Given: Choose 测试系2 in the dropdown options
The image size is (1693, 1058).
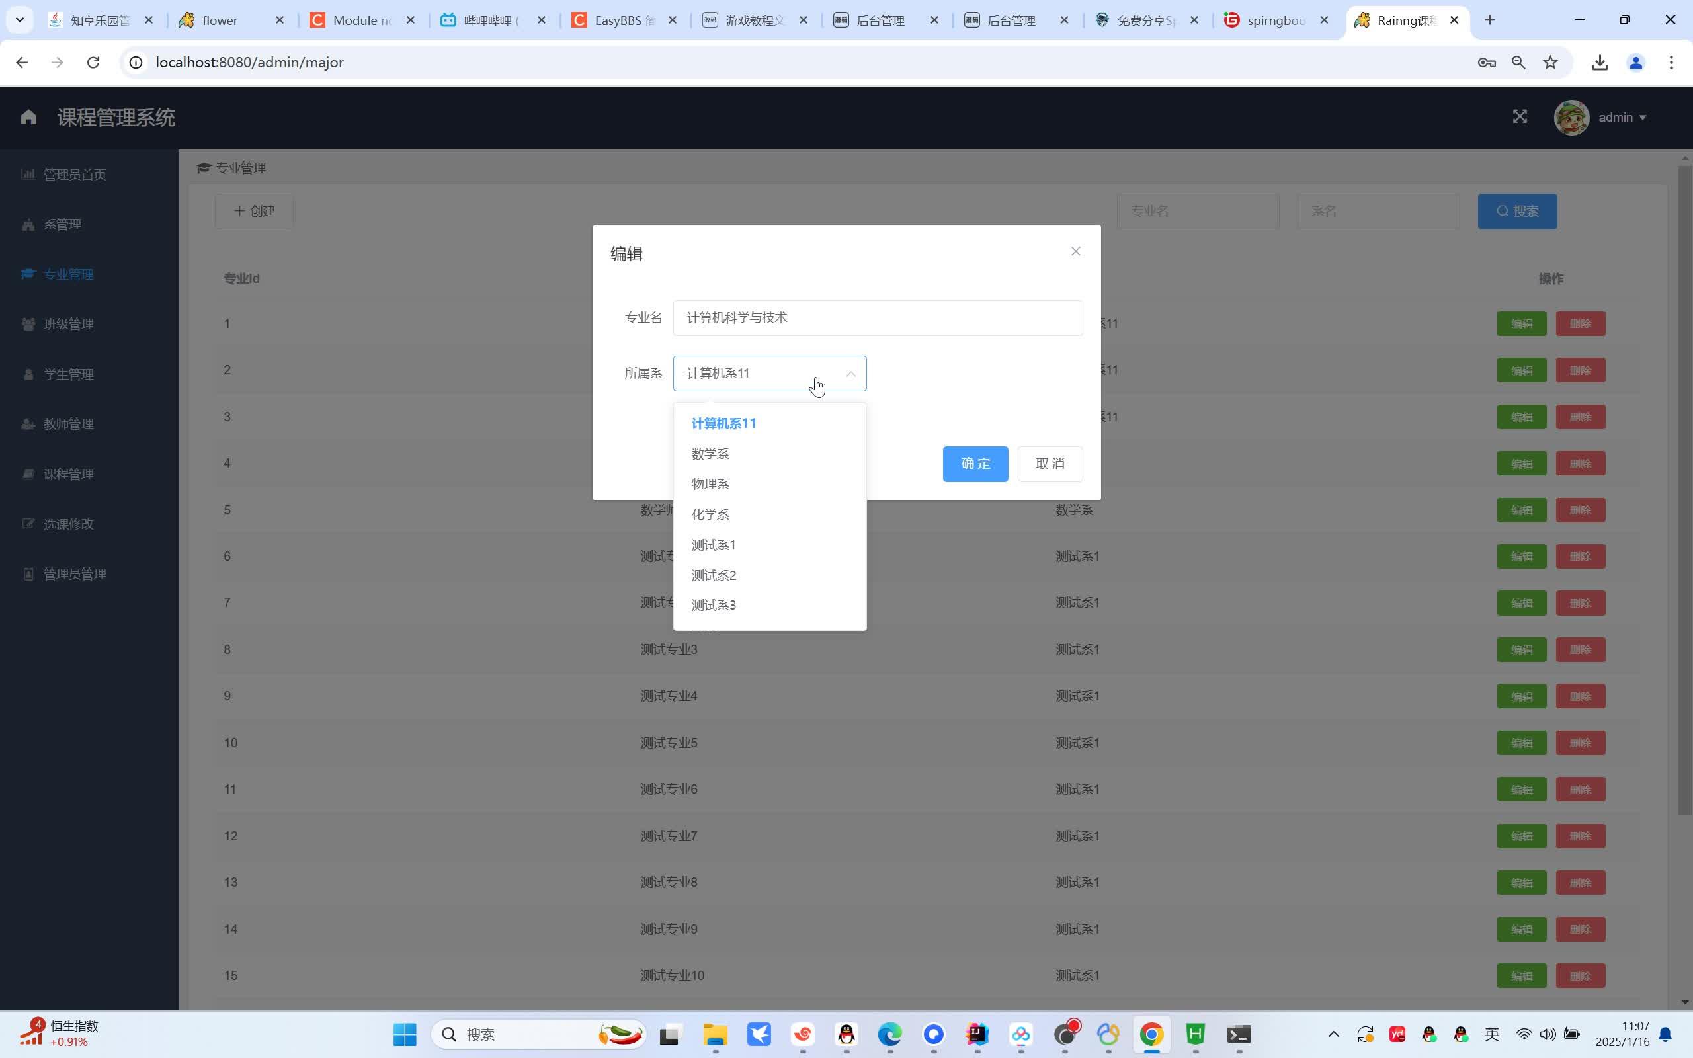Looking at the screenshot, I should click(x=713, y=575).
